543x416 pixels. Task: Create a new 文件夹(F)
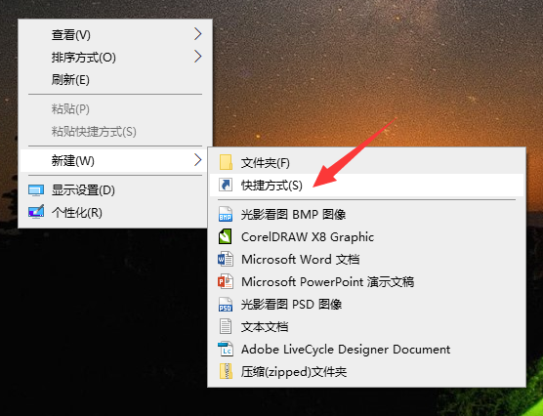[367, 162]
